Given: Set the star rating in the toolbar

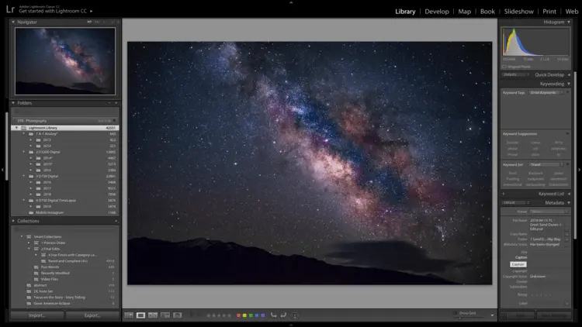Looking at the screenshot, I should (x=219, y=315).
